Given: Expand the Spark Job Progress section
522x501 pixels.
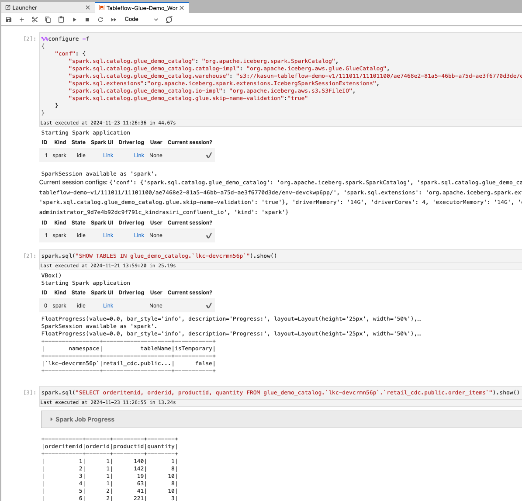Looking at the screenshot, I should coord(52,419).
